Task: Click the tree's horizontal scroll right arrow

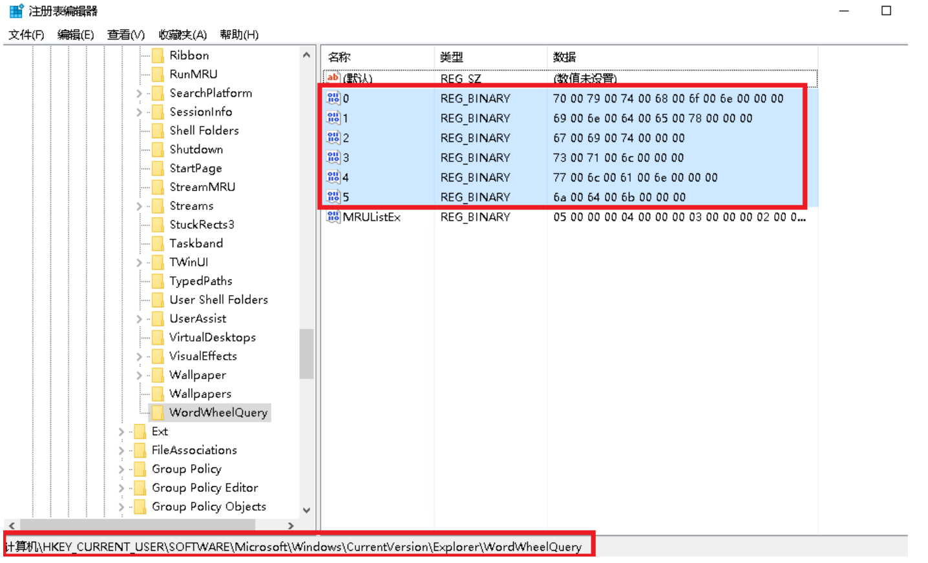Action: pyautogui.click(x=291, y=526)
